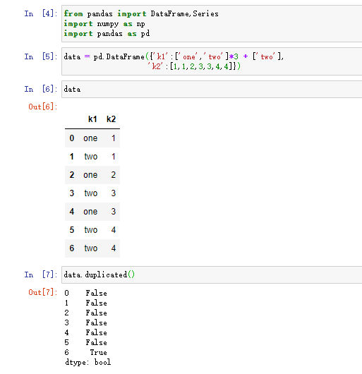Click the 'data' code cell In [6]
The width and height of the screenshot is (362, 374).
click(x=212, y=89)
